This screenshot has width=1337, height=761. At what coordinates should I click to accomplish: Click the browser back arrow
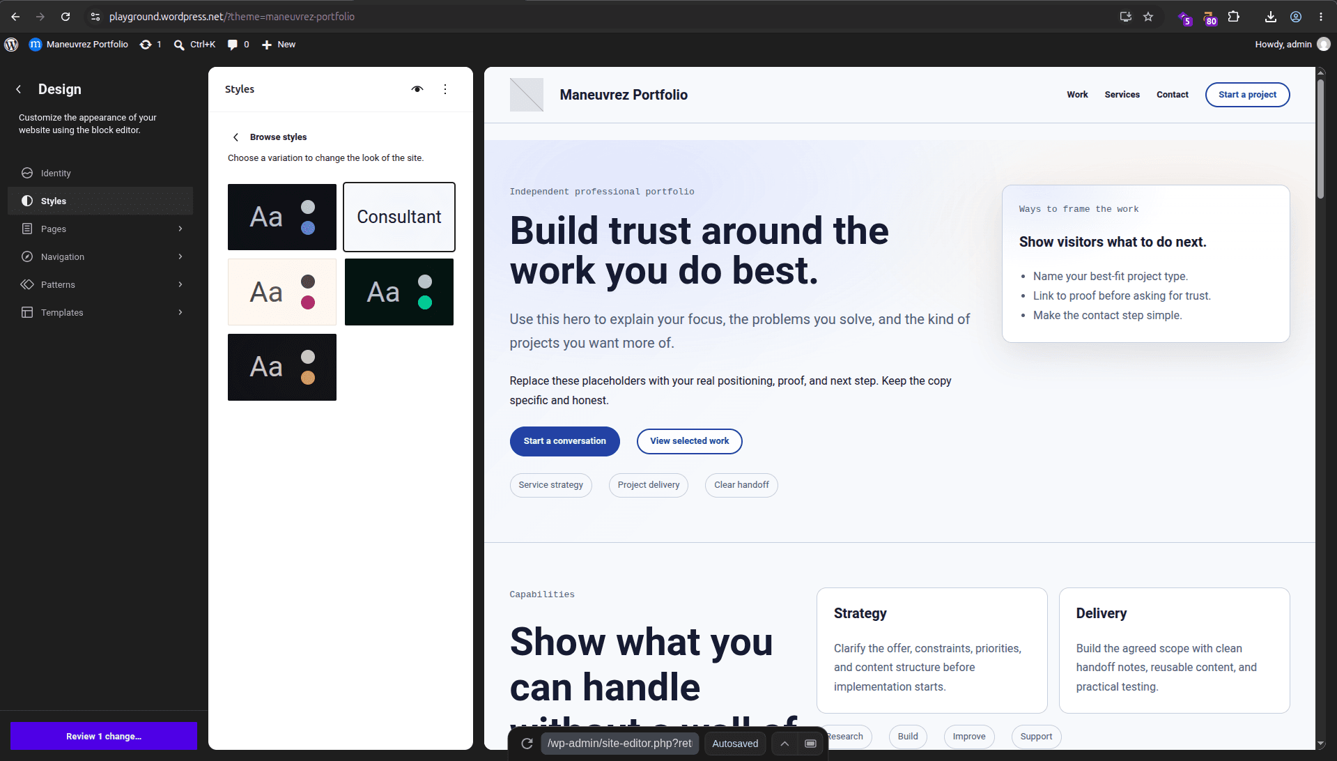coord(15,17)
